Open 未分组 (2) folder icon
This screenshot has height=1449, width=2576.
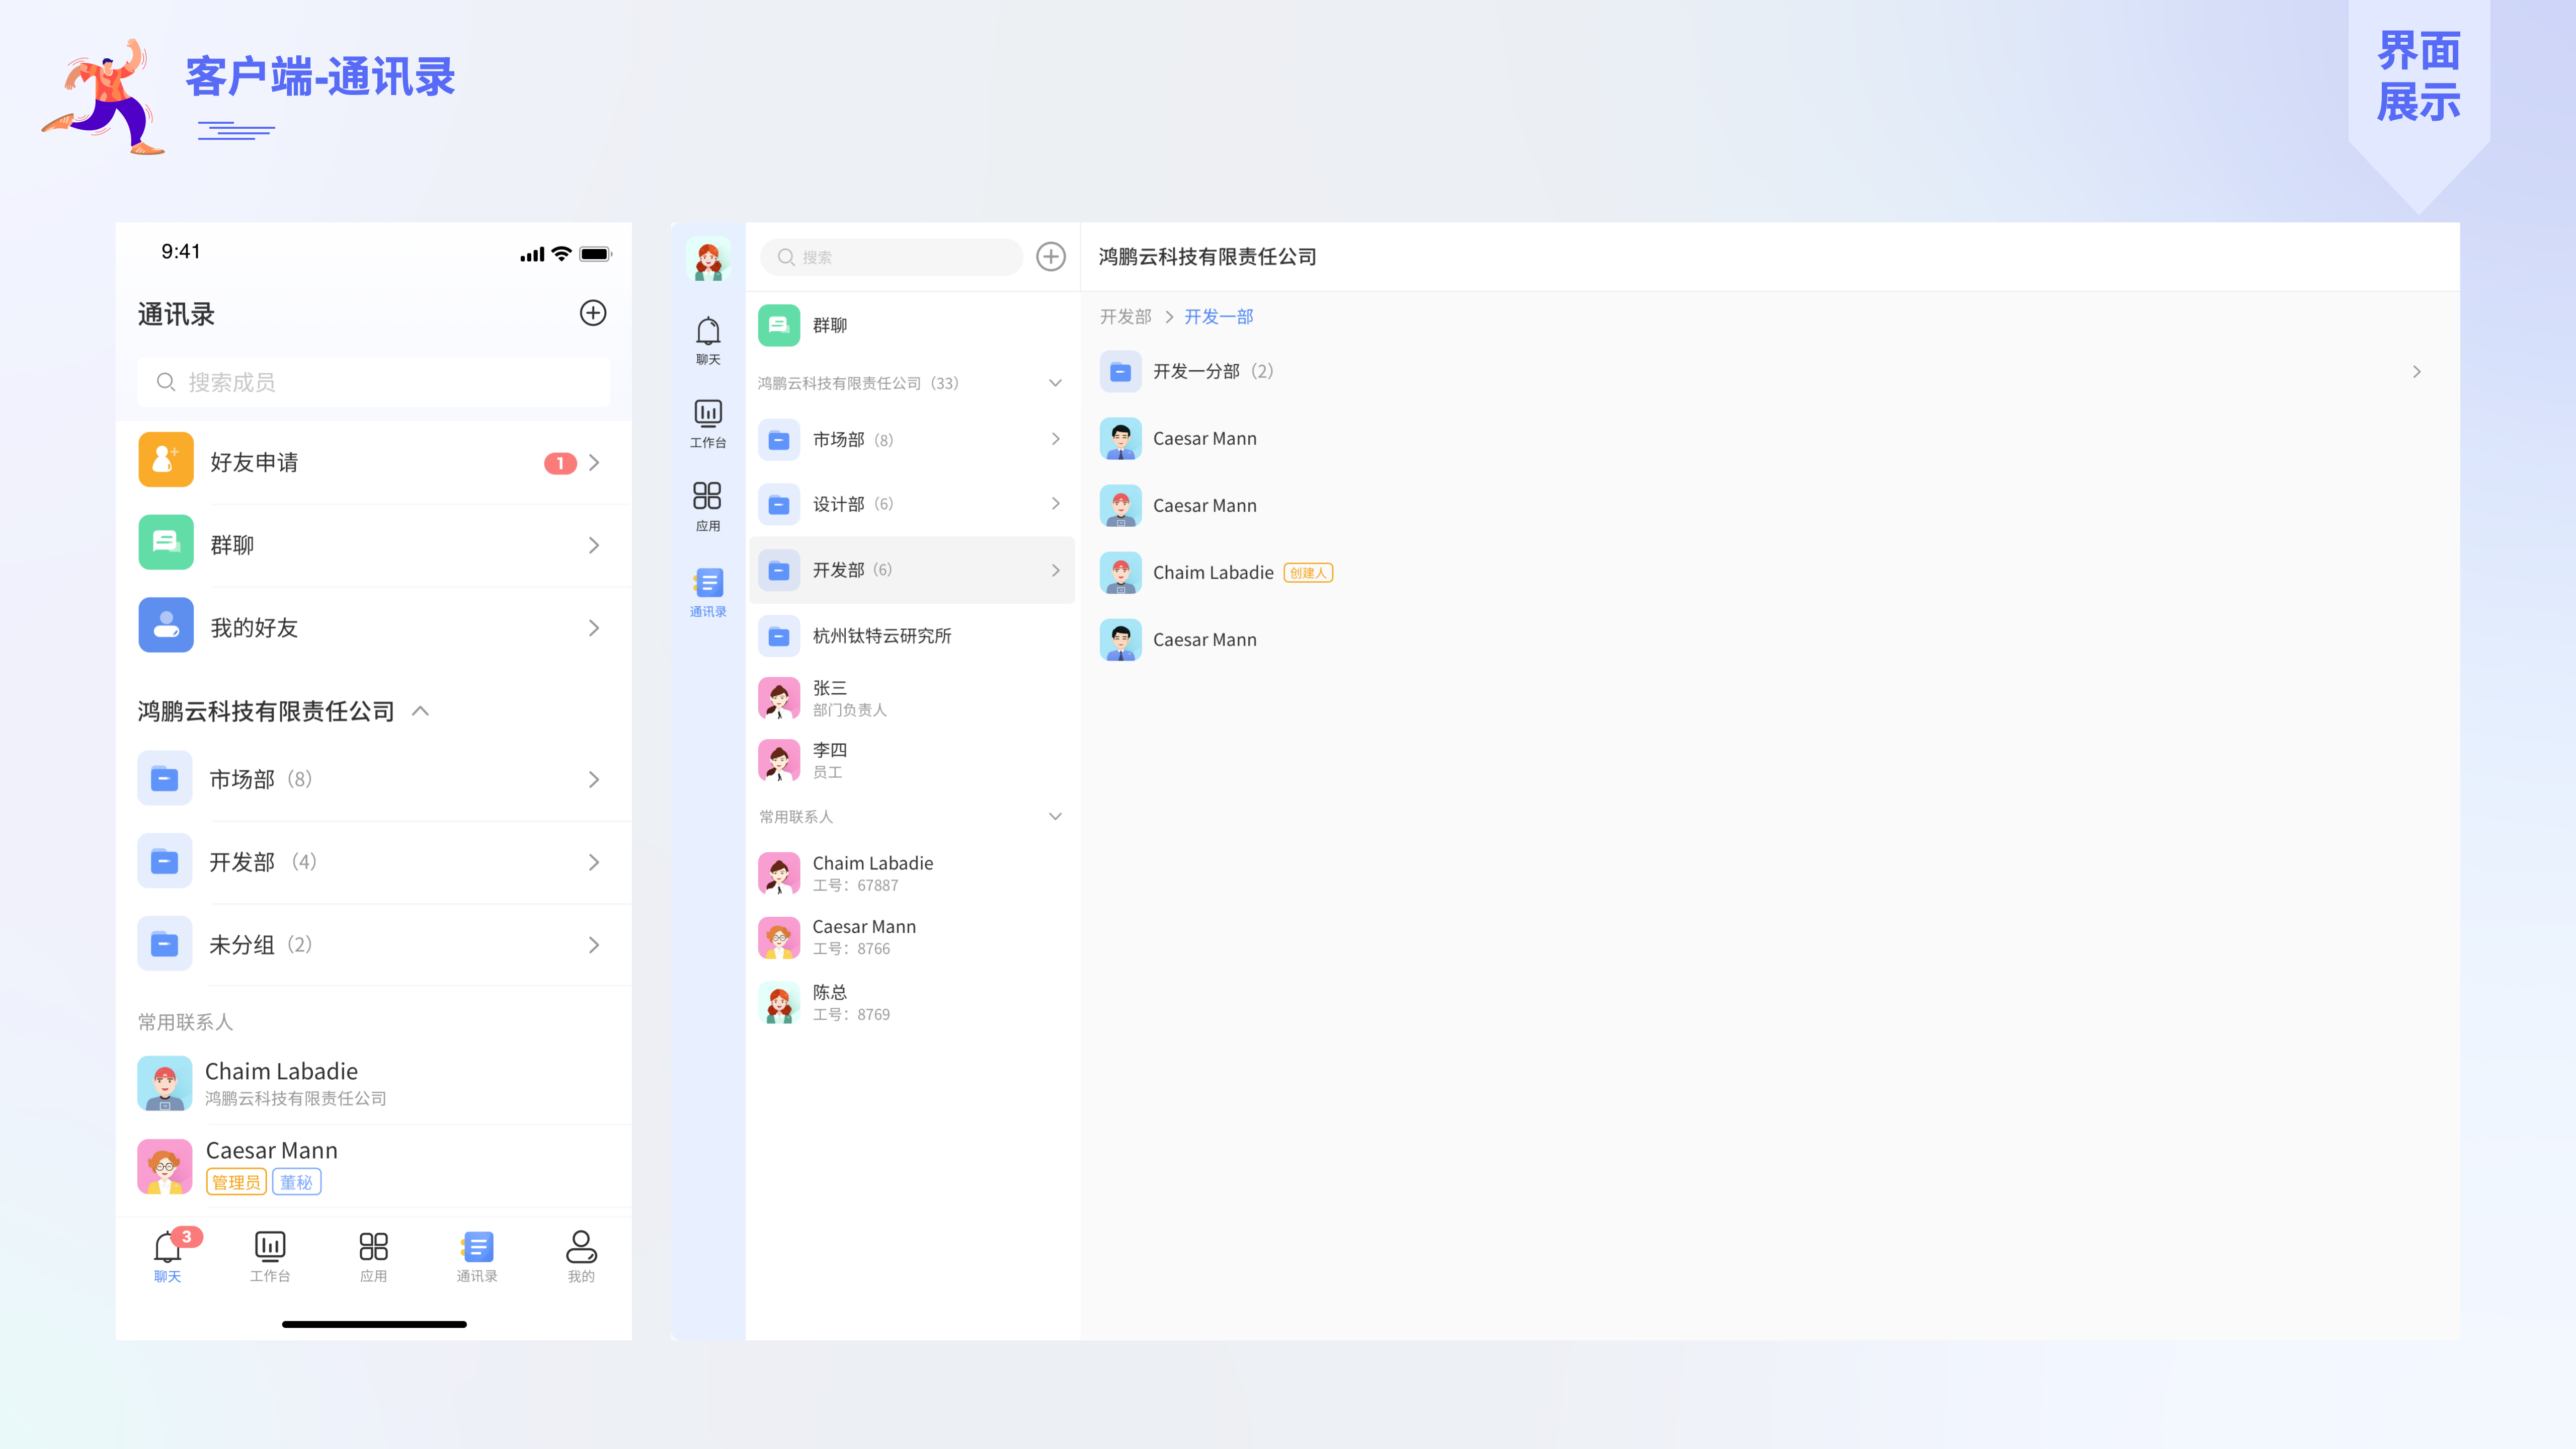click(x=165, y=944)
